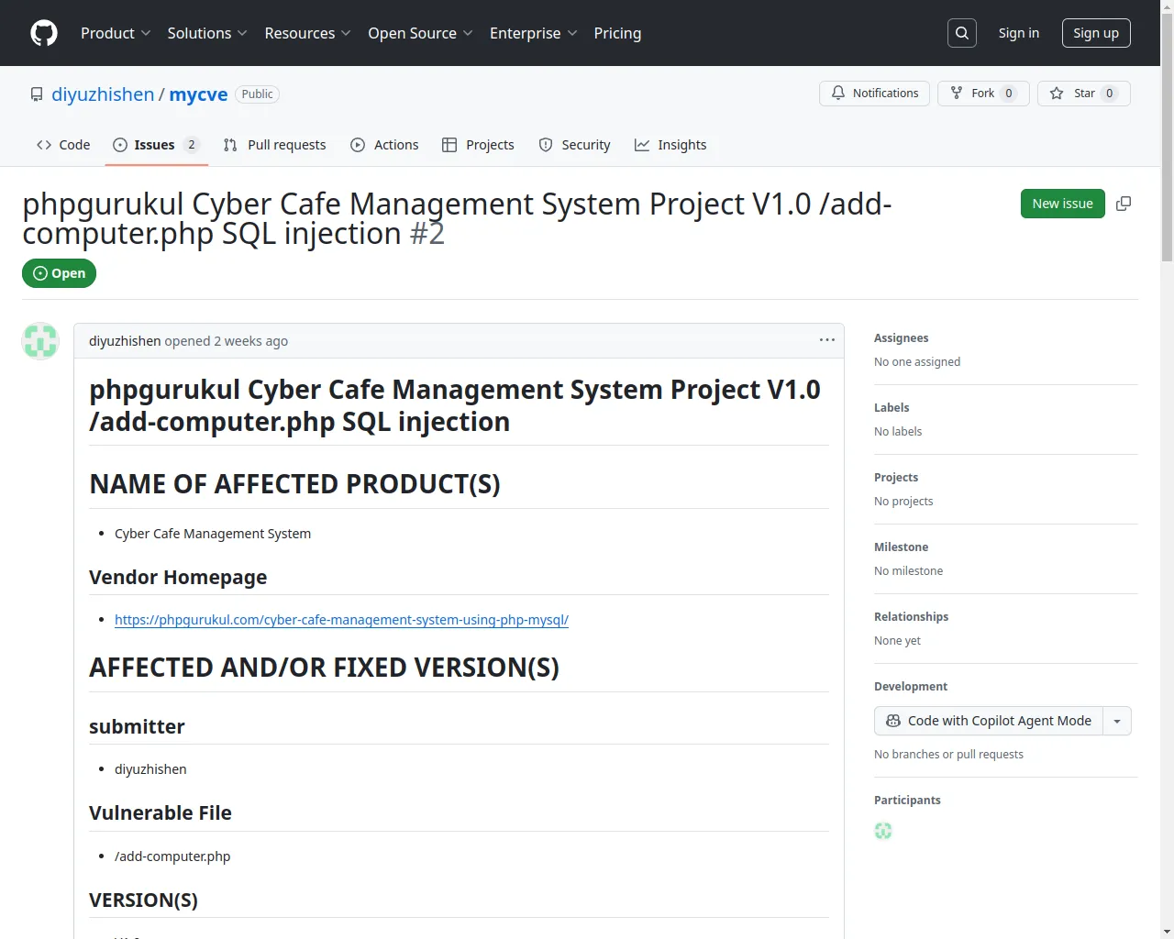Image resolution: width=1174 pixels, height=939 pixels.
Task: Click the Open status badge
Action: coord(60,273)
